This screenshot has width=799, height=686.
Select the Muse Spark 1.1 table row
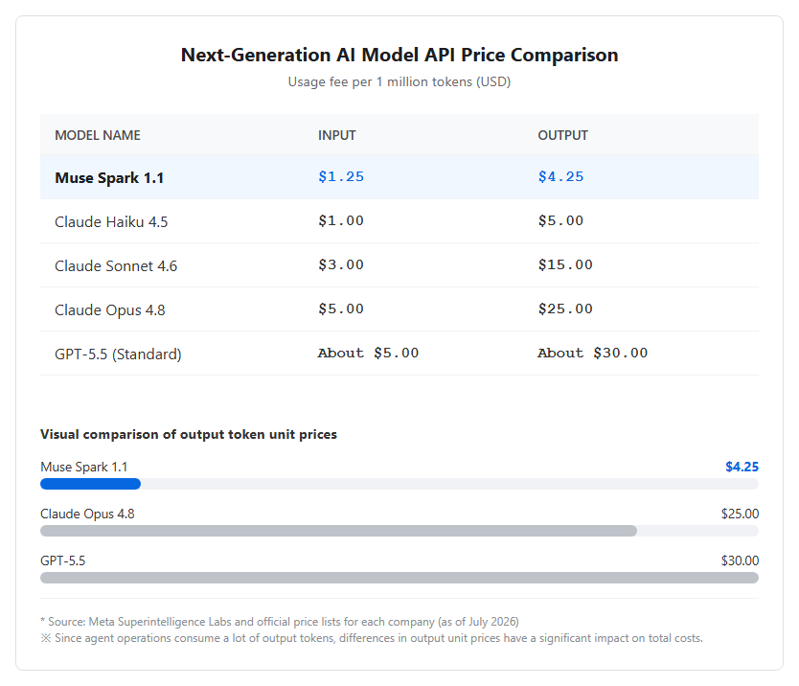[399, 177]
